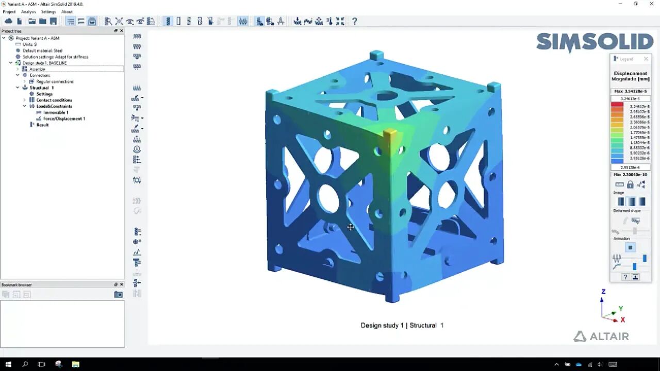
Task: Expand the Regular connections node
Action: pos(24,81)
